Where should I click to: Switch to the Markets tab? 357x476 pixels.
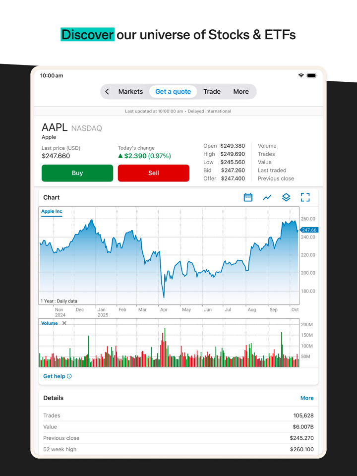tap(130, 92)
